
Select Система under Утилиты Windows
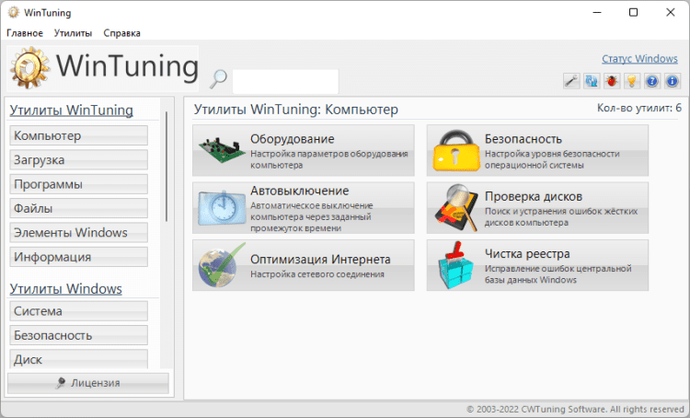79,311
